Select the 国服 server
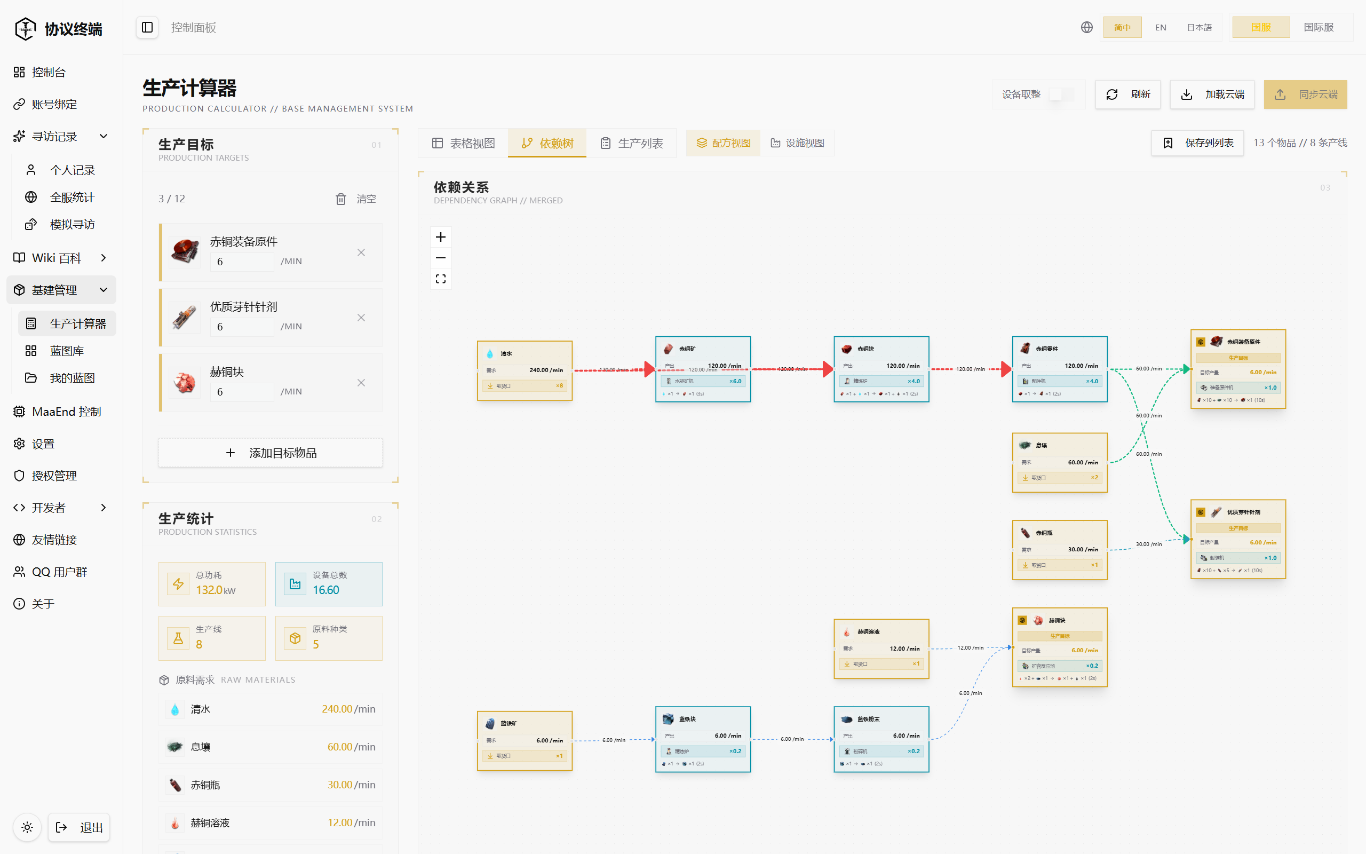Image resolution: width=1366 pixels, height=854 pixels. (x=1261, y=27)
